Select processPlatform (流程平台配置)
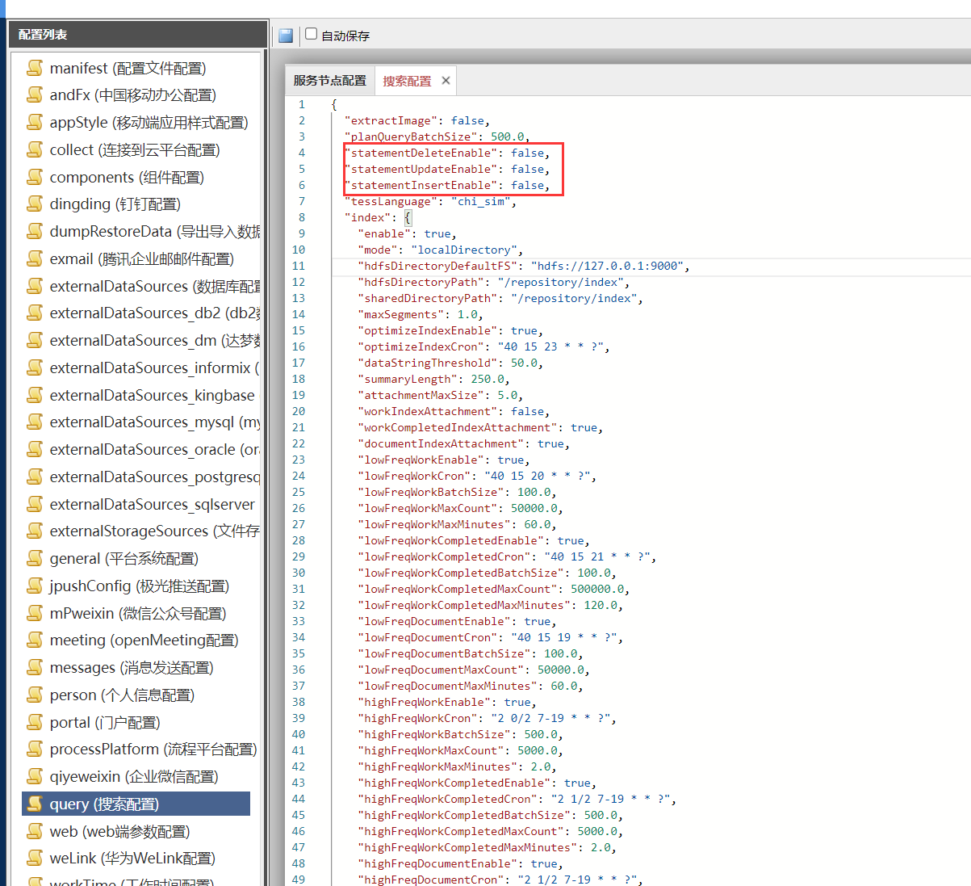The image size is (971, 886). [x=153, y=750]
